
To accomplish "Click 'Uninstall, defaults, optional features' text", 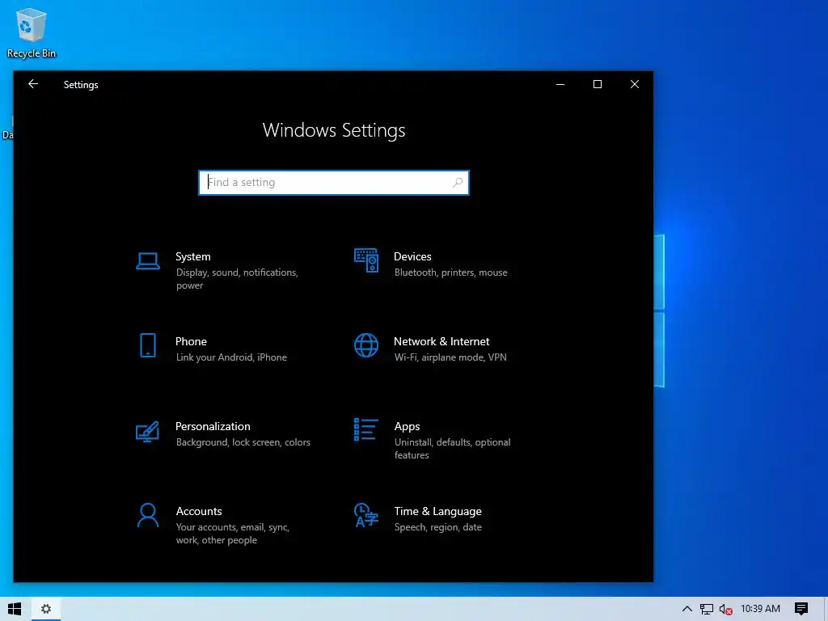I will (453, 449).
